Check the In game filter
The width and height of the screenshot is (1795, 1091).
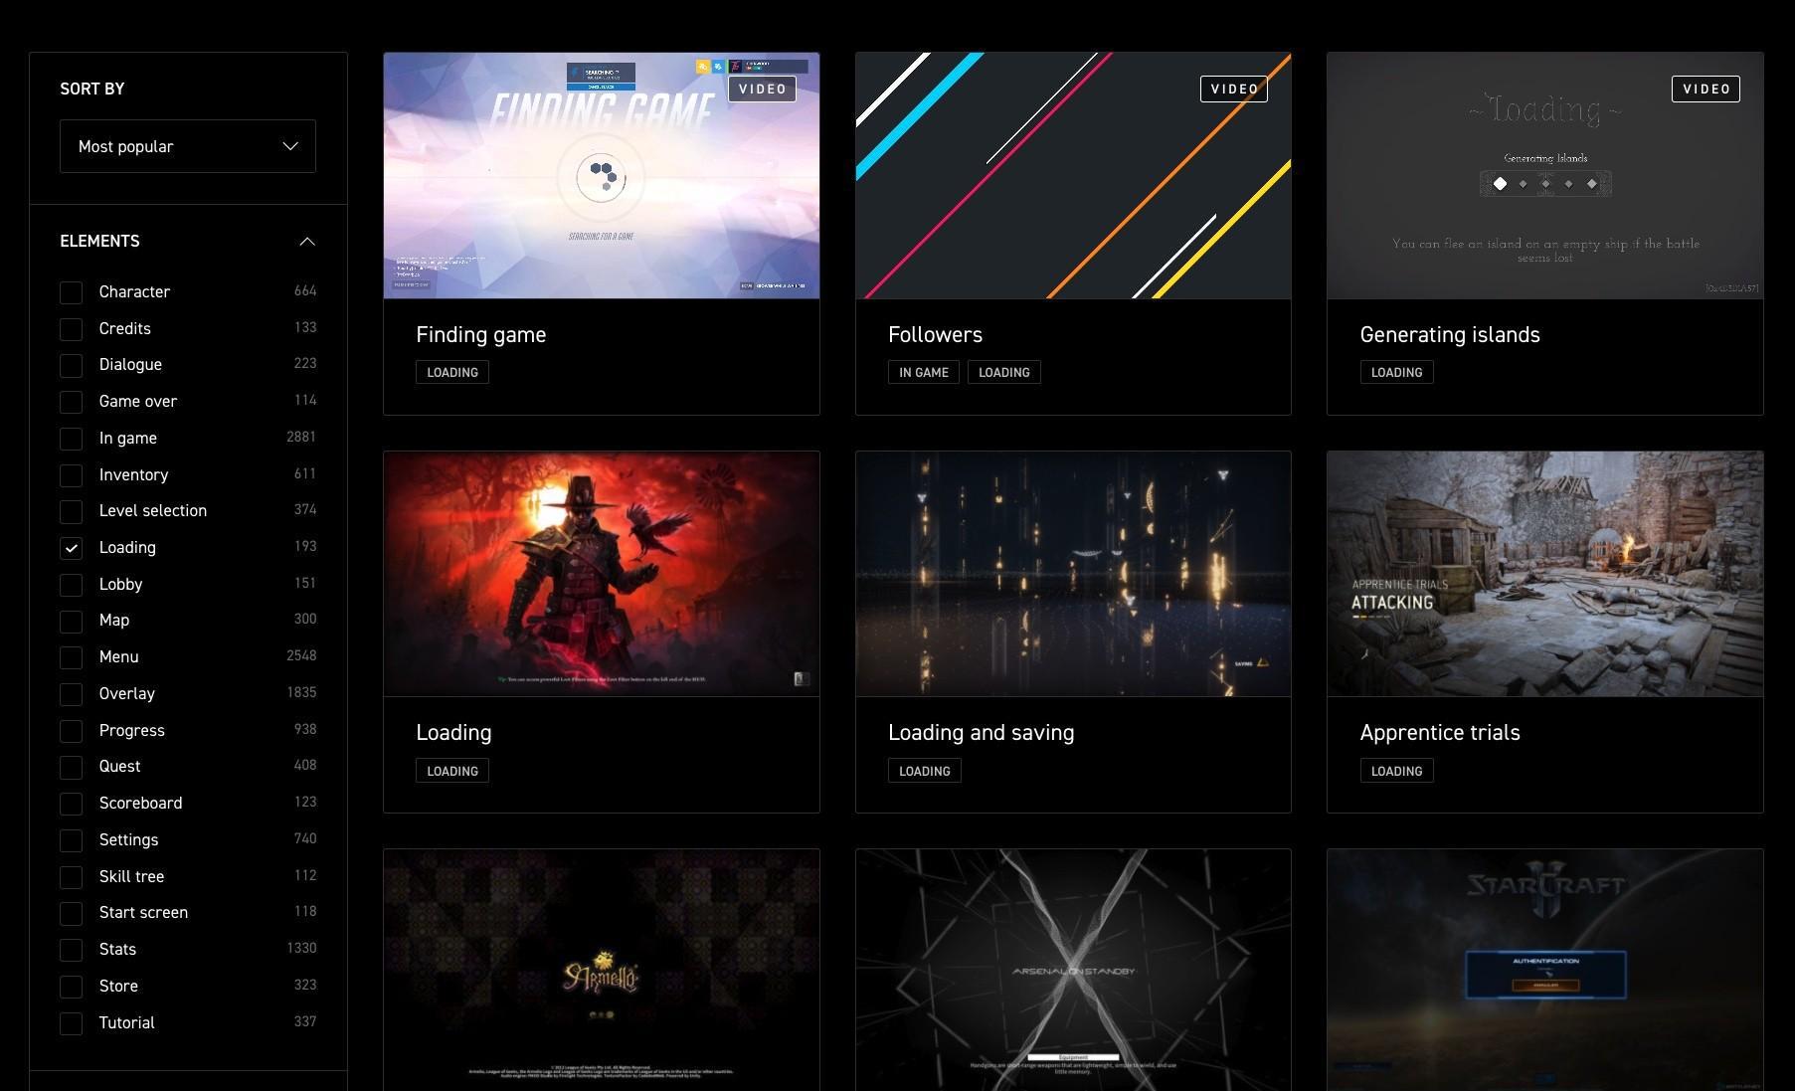tap(71, 439)
